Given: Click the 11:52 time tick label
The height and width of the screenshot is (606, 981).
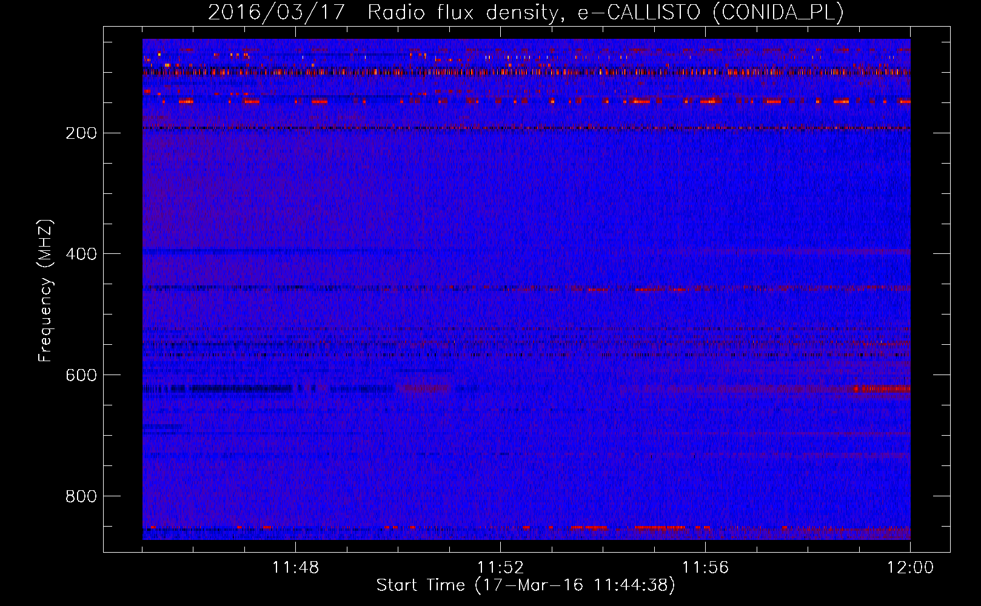Looking at the screenshot, I should (500, 568).
